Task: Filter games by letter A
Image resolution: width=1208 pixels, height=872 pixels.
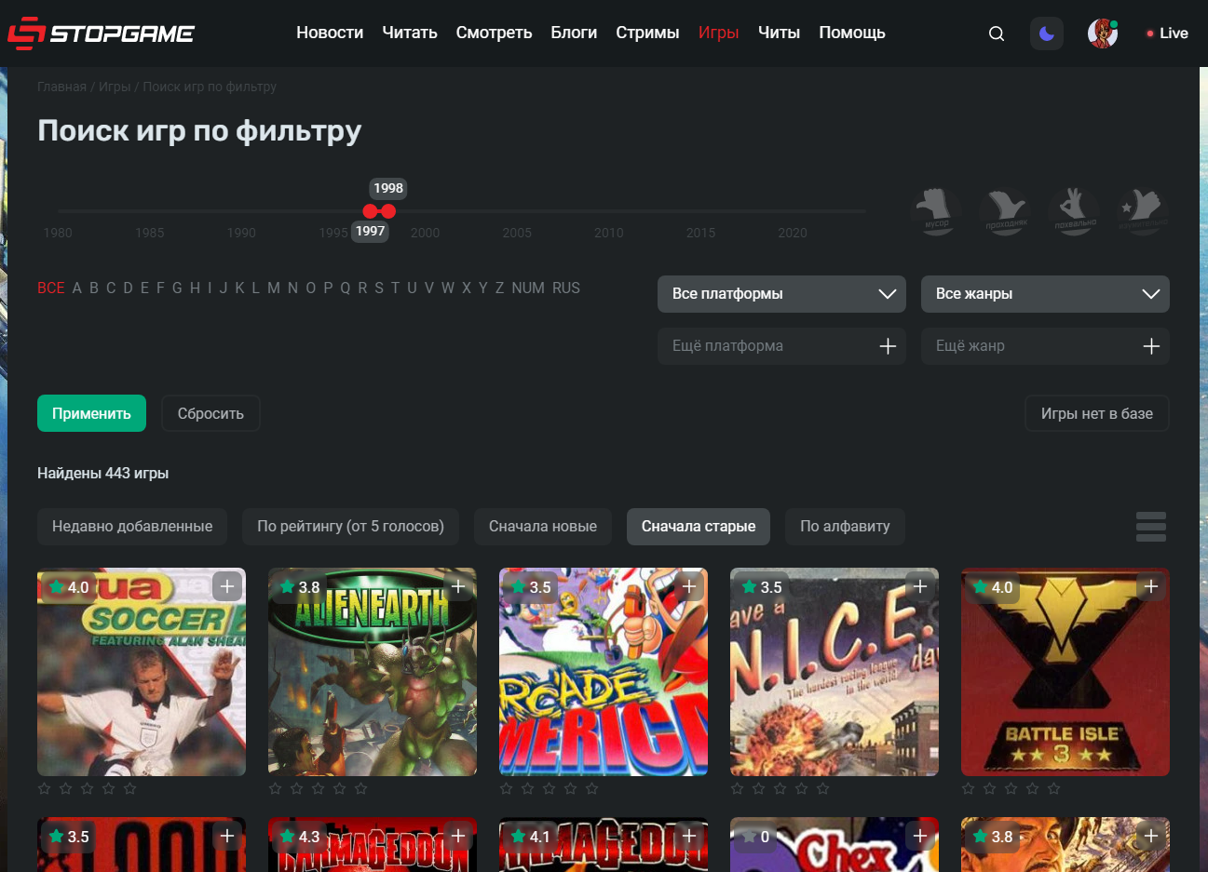Action: (x=77, y=288)
